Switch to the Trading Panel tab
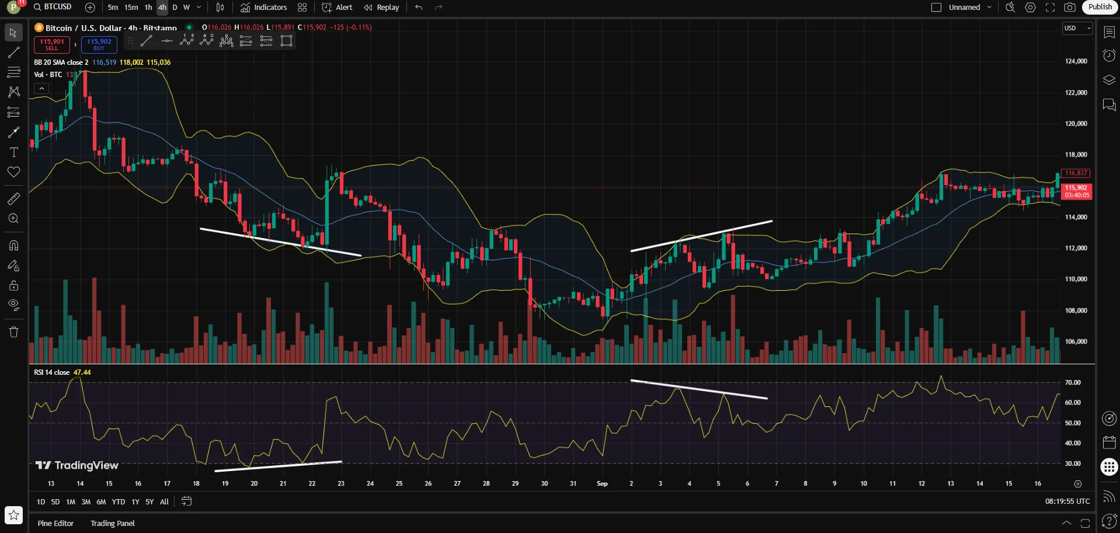This screenshot has width=1120, height=533. pyautogui.click(x=113, y=523)
